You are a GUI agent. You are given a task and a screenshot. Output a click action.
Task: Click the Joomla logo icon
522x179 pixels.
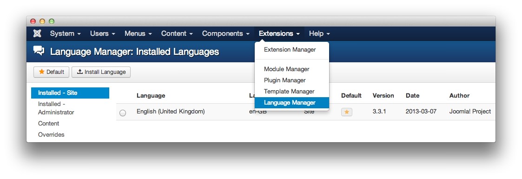[x=37, y=33]
